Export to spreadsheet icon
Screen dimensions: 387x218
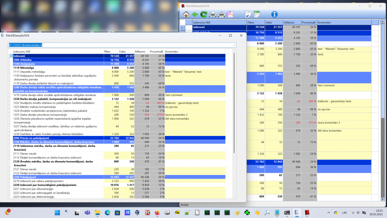click(257, 14)
